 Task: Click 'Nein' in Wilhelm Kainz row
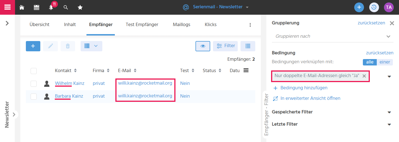(185, 83)
